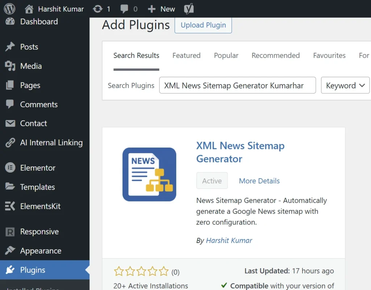Select the Recommended tab
371x290 pixels.
(275, 55)
